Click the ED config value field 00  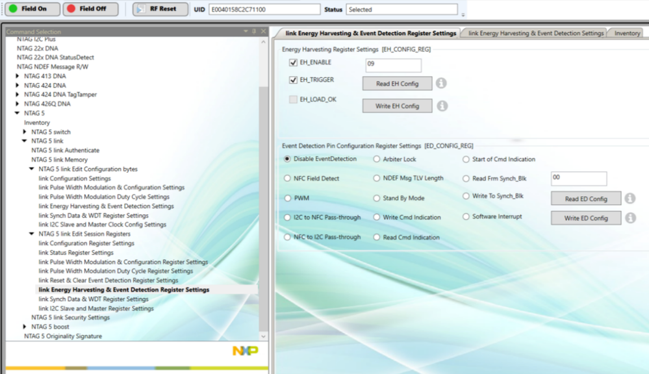coord(579,179)
